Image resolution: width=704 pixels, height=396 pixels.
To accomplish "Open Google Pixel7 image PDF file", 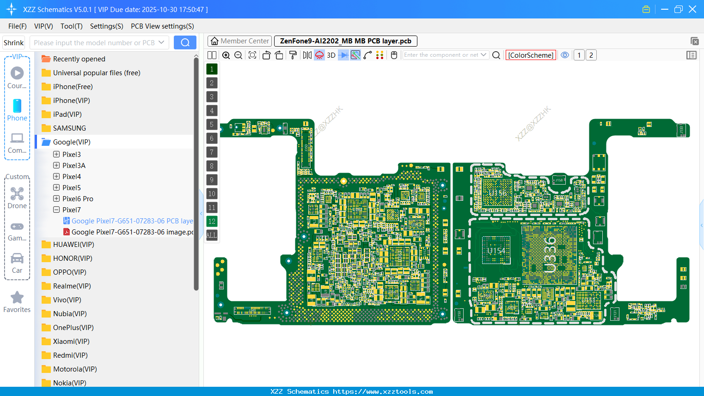I will click(x=128, y=232).
